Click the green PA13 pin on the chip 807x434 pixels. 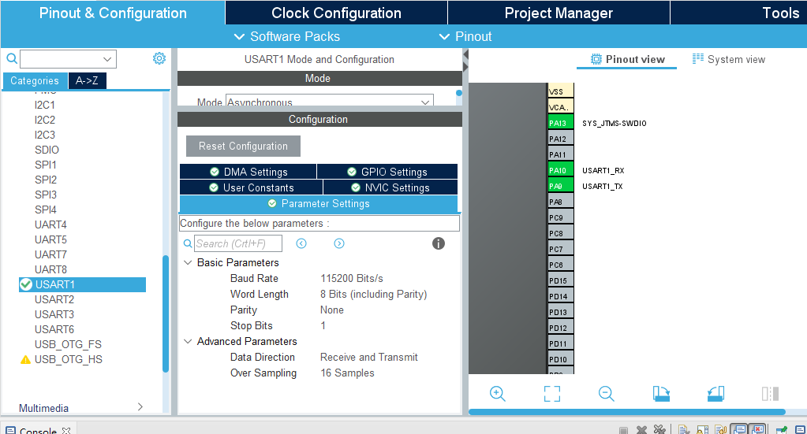[560, 123]
